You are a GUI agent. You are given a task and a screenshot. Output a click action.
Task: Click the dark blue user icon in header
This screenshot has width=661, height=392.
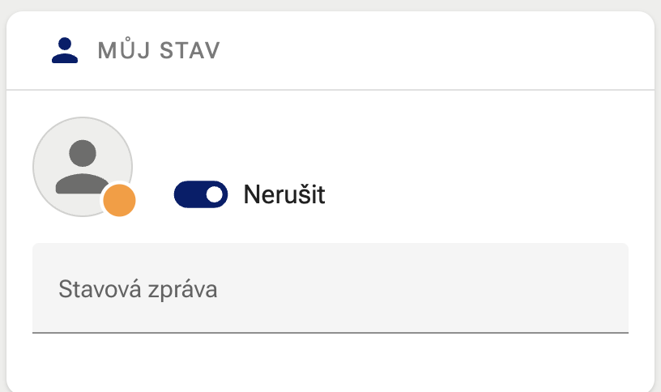65,50
